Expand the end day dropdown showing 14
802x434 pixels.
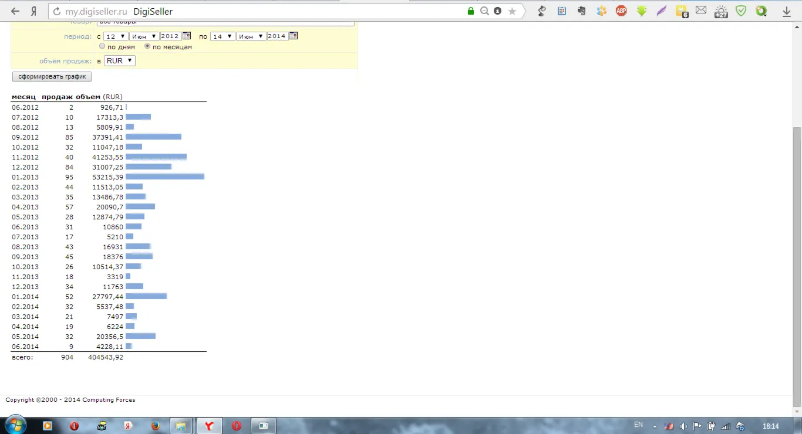point(223,36)
